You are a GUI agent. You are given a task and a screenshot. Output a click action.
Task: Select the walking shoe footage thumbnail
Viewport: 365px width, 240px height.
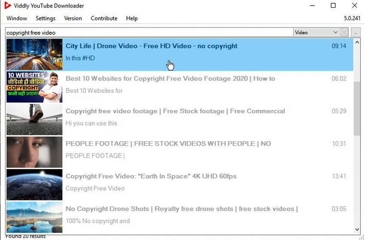pyautogui.click(x=34, y=119)
